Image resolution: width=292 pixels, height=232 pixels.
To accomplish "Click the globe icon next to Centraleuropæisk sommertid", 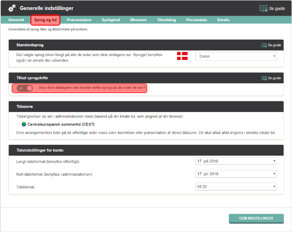I will pos(24,124).
